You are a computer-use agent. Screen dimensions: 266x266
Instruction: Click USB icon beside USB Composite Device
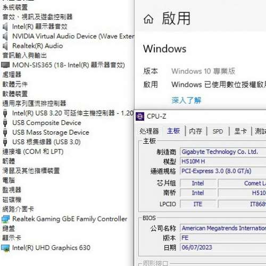click(x=5, y=123)
